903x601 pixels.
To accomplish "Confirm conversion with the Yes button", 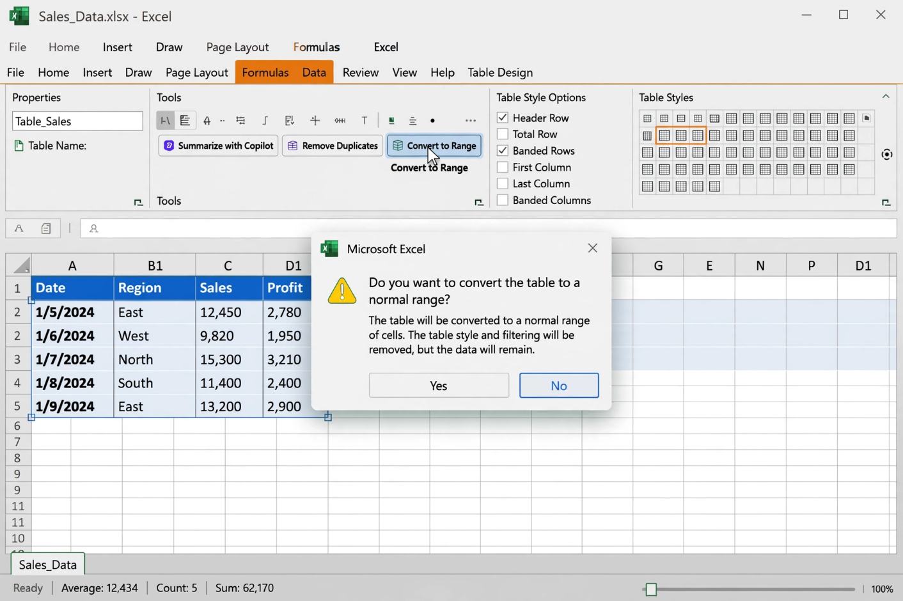I will (x=439, y=386).
